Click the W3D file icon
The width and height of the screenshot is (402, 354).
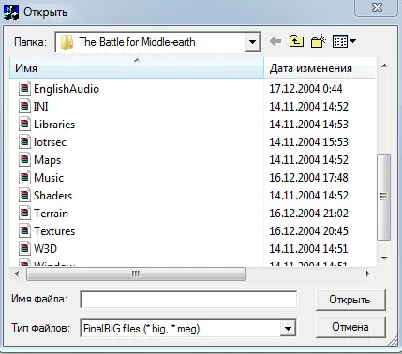point(25,248)
